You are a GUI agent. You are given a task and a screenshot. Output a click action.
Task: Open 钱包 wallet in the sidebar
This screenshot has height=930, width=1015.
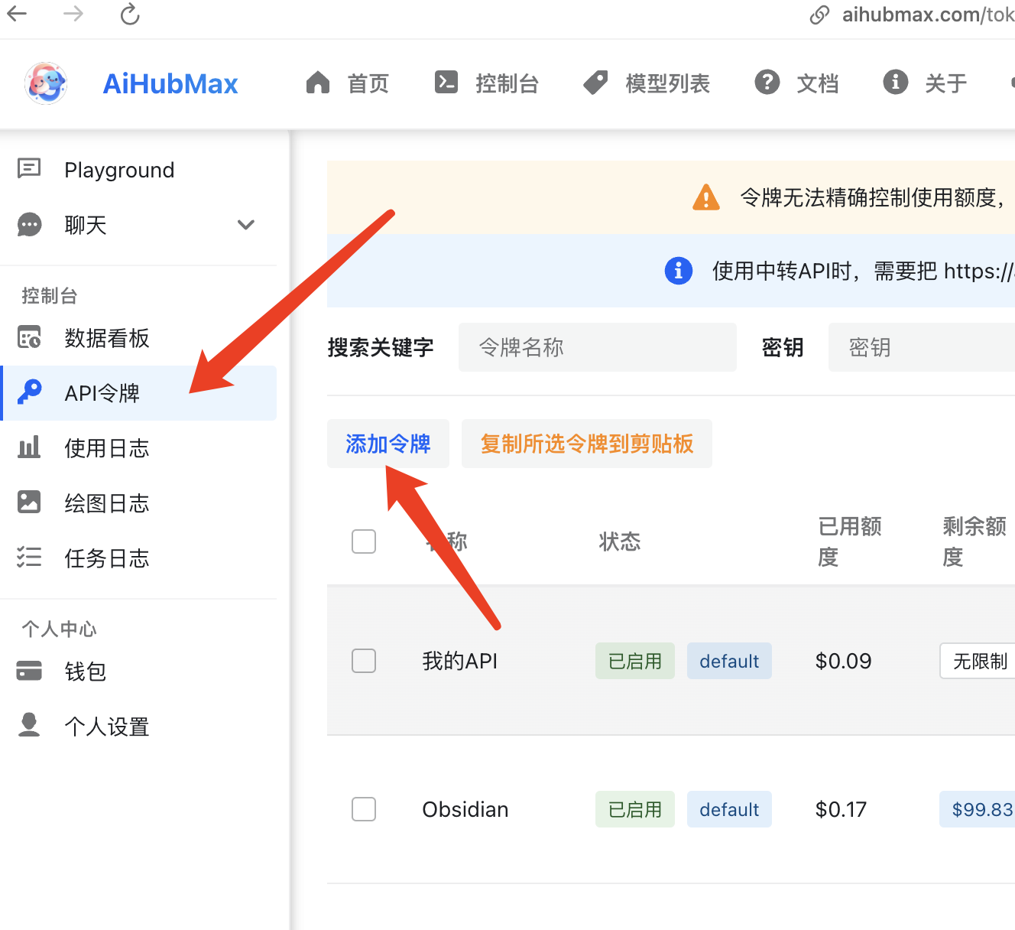click(x=85, y=671)
